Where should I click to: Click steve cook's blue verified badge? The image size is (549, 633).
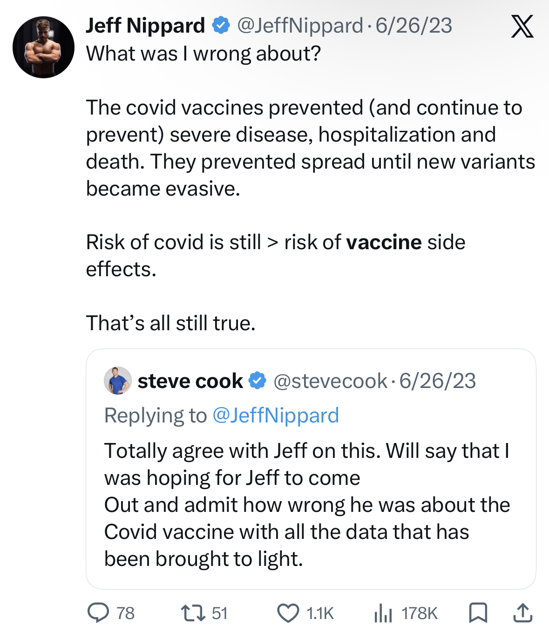coord(257,381)
